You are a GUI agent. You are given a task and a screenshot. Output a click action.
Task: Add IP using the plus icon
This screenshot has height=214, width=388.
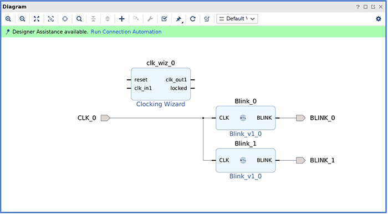[122, 19]
